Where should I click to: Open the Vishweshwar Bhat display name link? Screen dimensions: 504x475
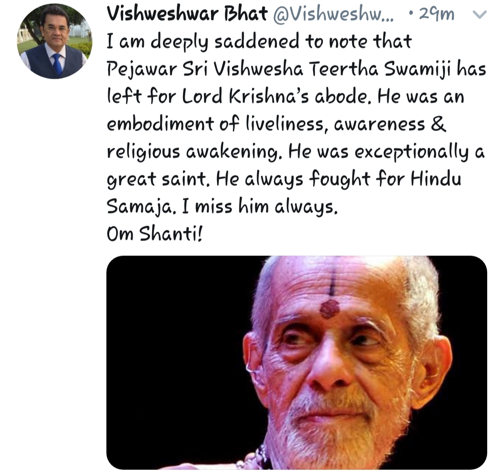pyautogui.click(x=187, y=14)
